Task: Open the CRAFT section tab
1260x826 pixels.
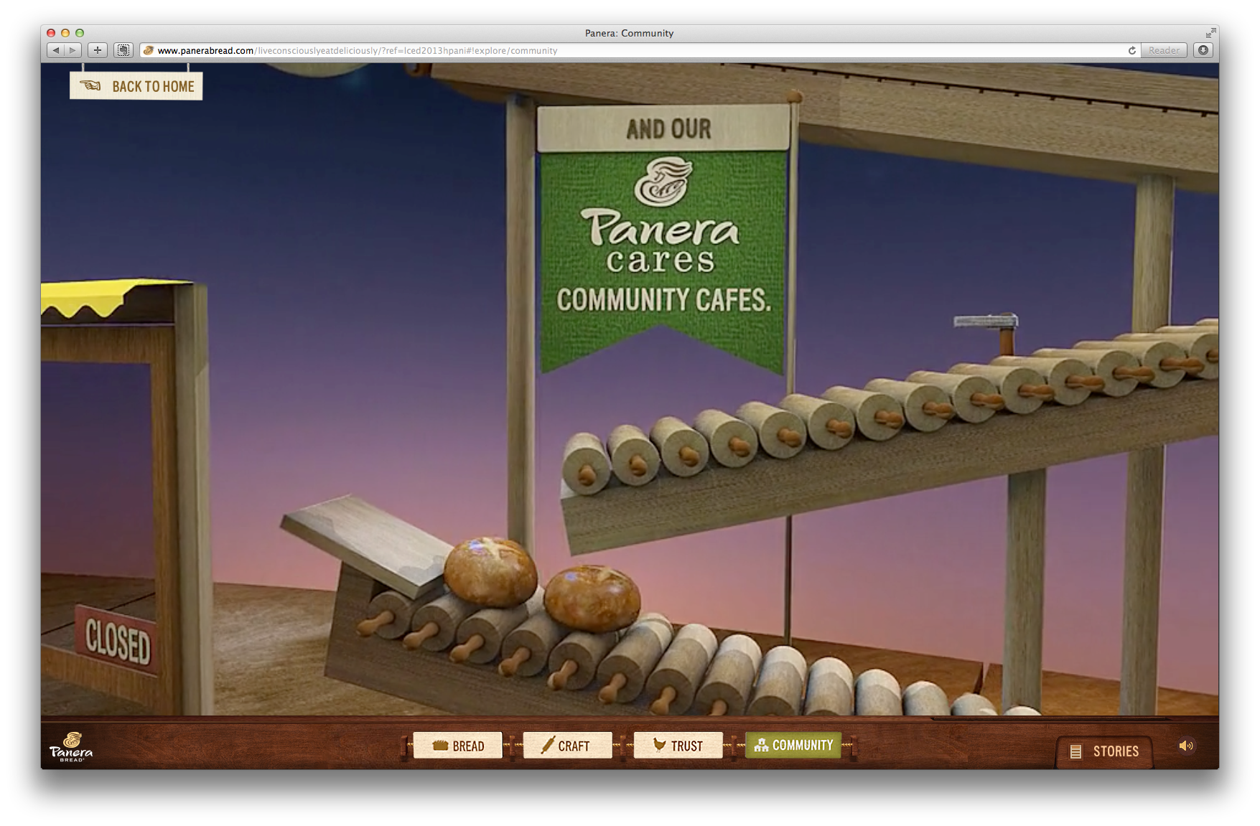Action: pos(567,746)
